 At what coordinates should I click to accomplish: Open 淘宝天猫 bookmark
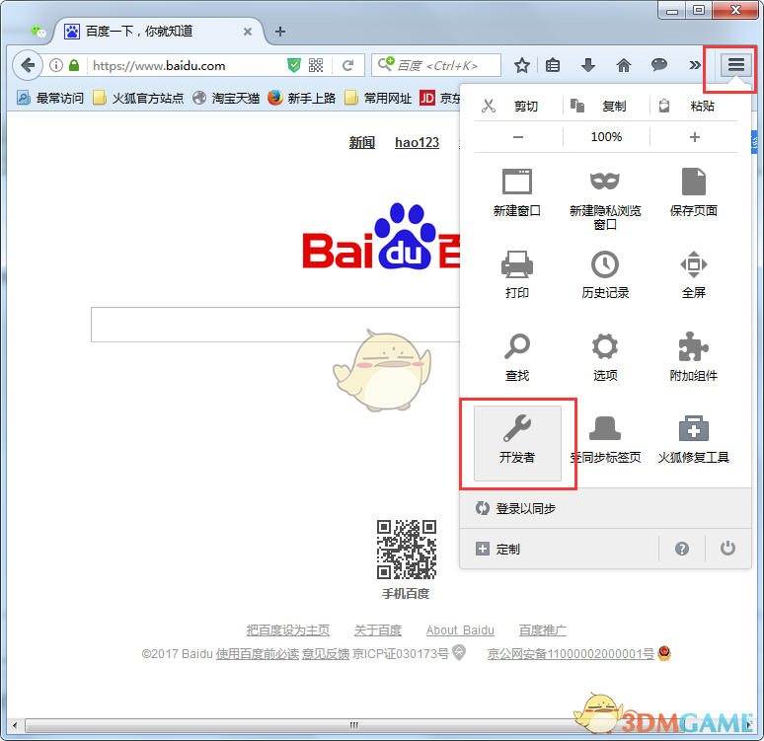pyautogui.click(x=226, y=99)
